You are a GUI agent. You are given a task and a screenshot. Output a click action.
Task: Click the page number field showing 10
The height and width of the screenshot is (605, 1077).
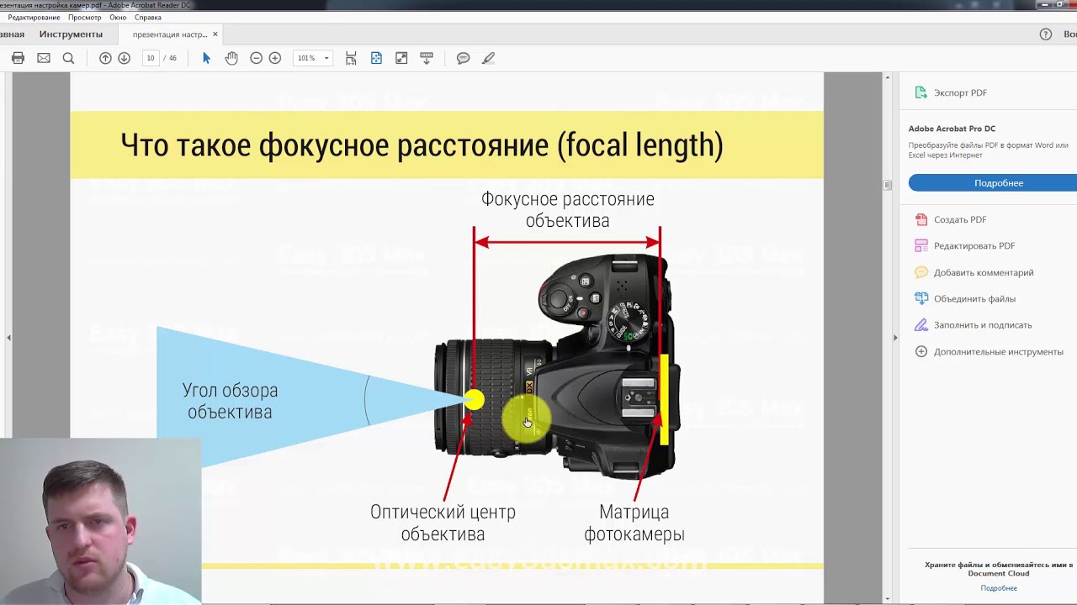click(151, 58)
